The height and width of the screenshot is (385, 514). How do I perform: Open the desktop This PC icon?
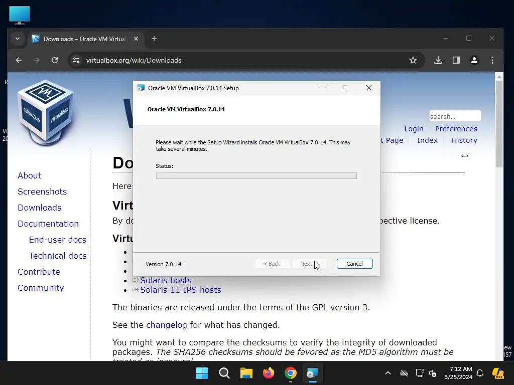tap(20, 15)
